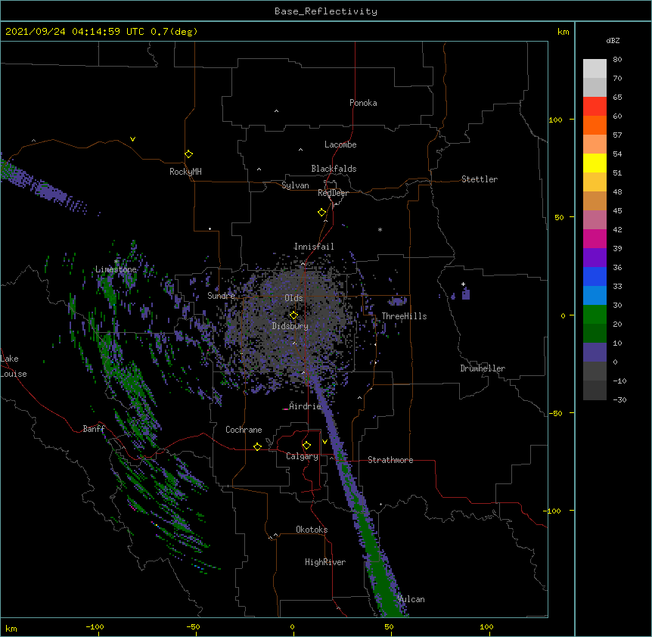Click the Okotoks label

click(312, 530)
